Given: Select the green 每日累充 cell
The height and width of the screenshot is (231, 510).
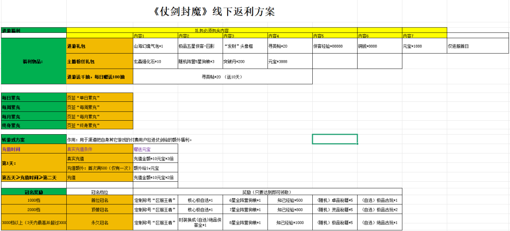Looking at the screenshot, I should (x=34, y=98).
